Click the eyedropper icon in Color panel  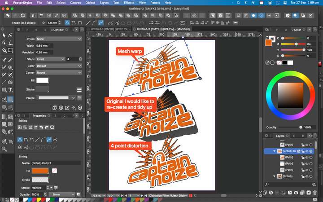(267, 63)
